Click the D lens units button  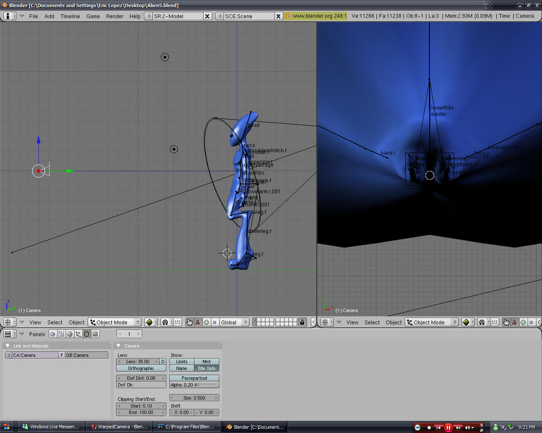pos(163,362)
